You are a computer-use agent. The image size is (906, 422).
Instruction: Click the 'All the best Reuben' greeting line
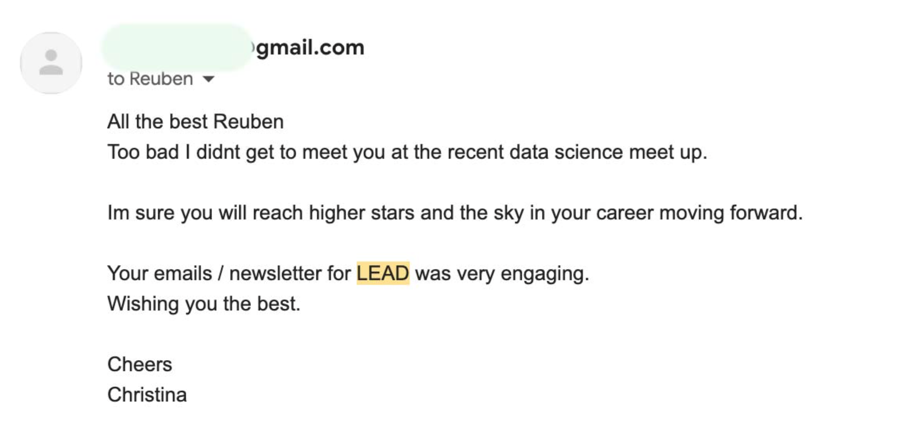point(195,122)
